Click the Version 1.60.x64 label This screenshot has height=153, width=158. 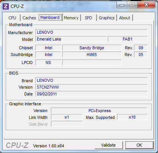pos(49,146)
